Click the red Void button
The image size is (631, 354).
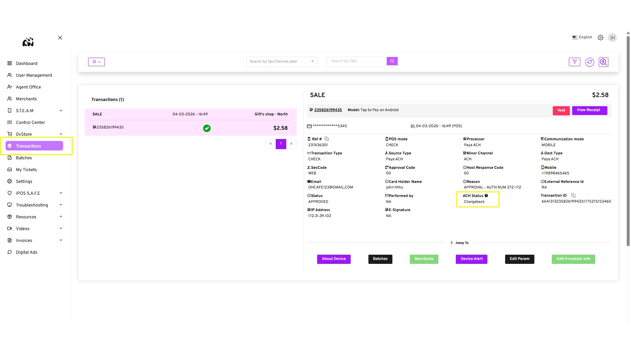pyautogui.click(x=561, y=110)
